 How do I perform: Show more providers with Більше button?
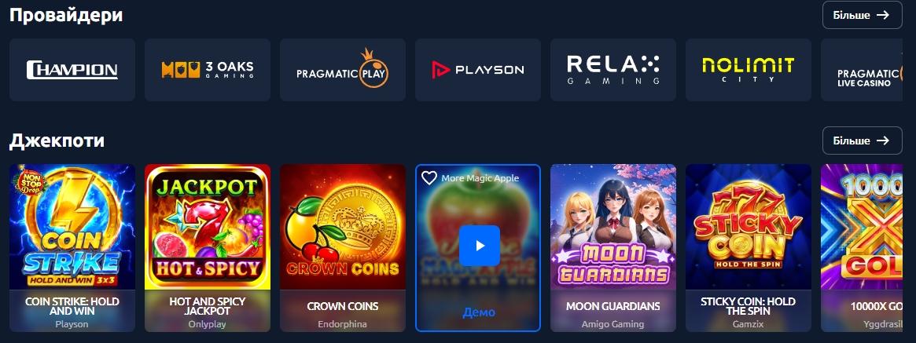point(863,15)
